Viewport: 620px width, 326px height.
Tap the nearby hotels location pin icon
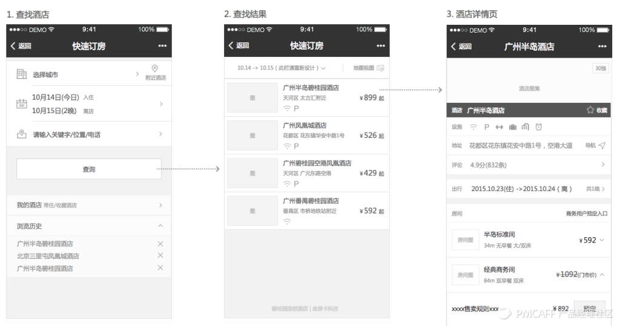pos(155,68)
